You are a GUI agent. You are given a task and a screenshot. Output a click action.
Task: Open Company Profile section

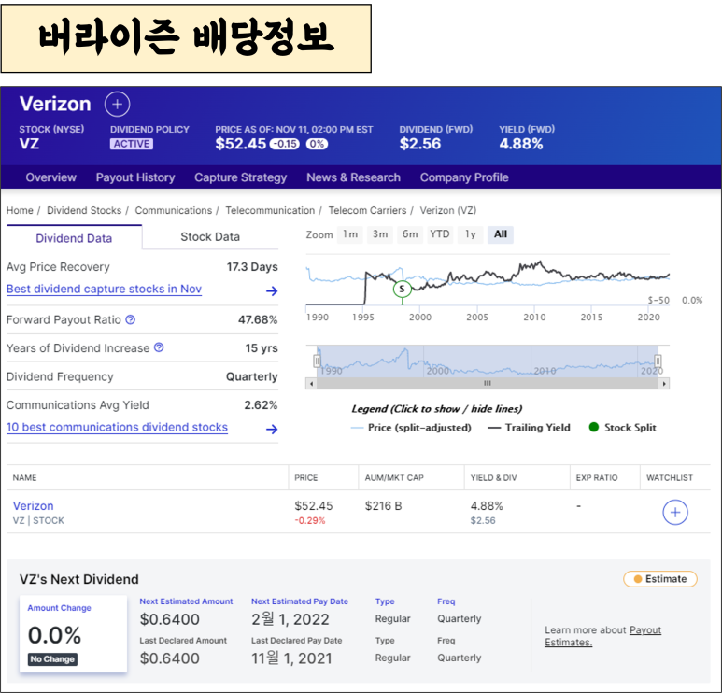point(464,177)
